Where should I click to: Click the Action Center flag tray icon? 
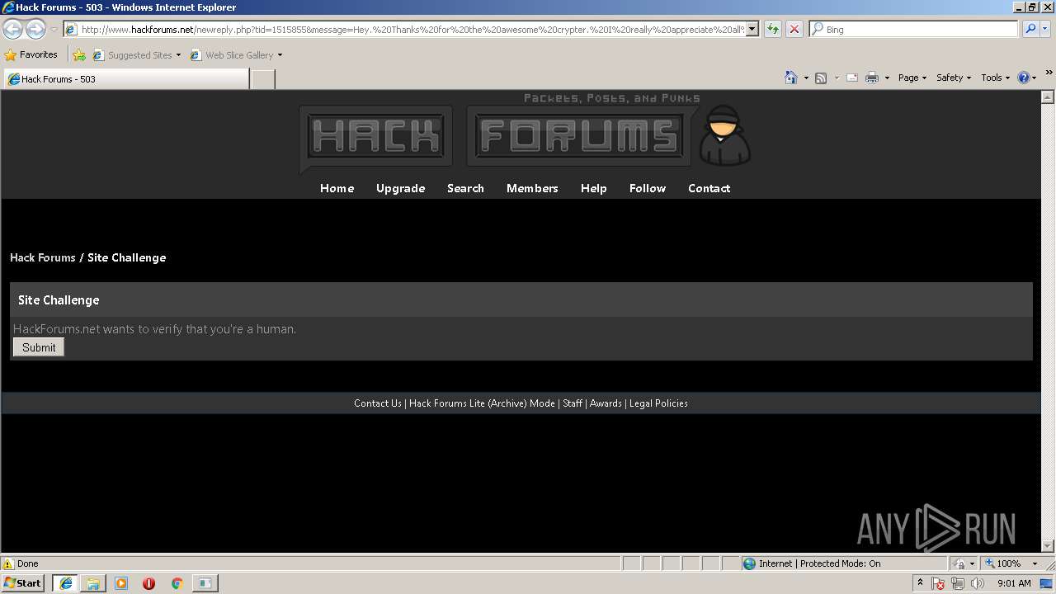tap(938, 583)
